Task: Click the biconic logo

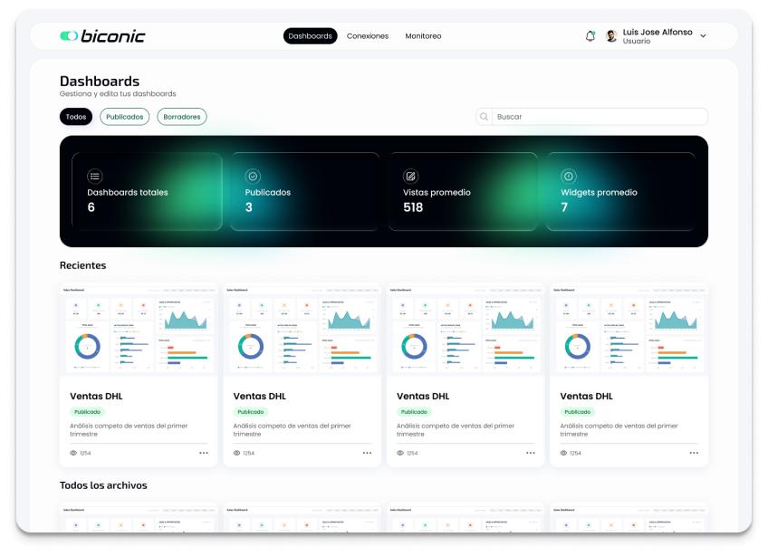Action: (x=102, y=36)
